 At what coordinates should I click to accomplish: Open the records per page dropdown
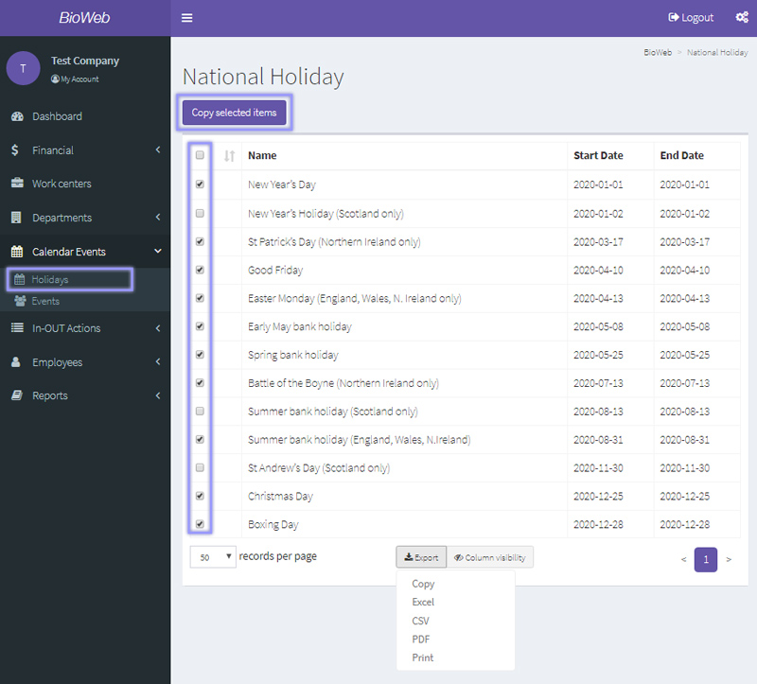(x=214, y=557)
